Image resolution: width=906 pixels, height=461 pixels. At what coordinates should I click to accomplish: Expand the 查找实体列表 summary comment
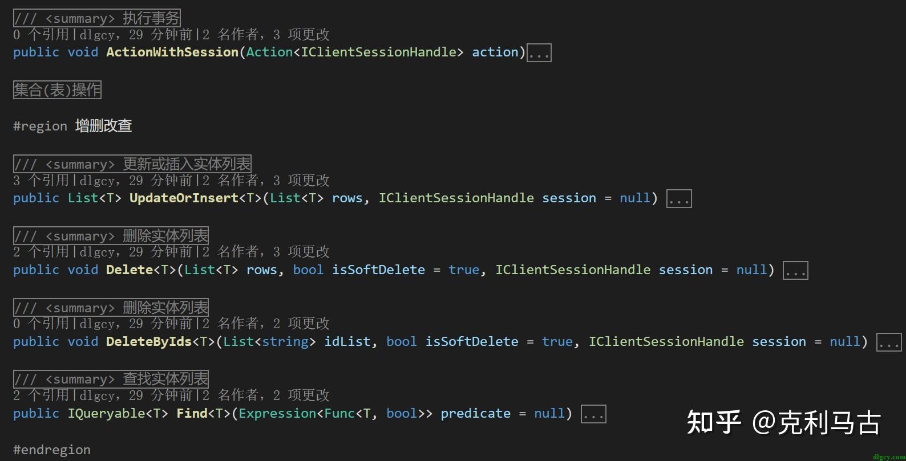[111, 379]
